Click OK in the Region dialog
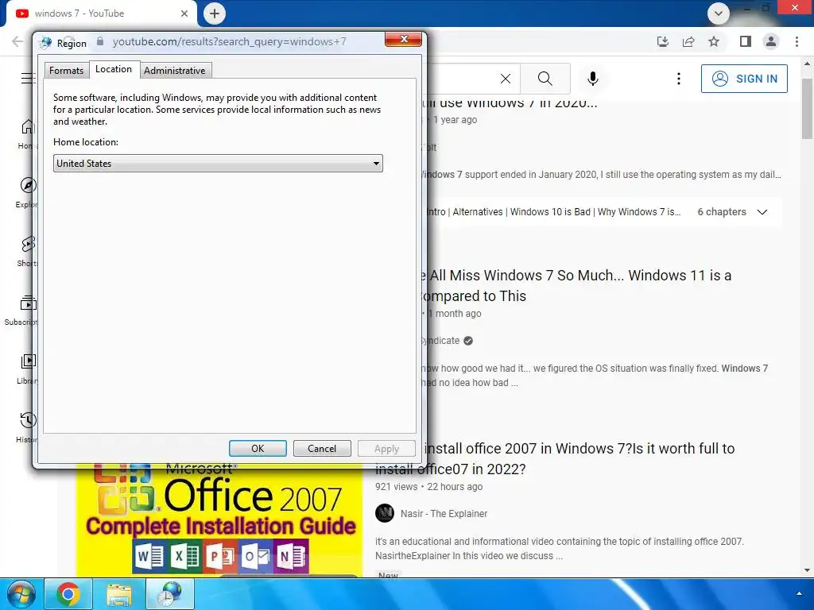The width and height of the screenshot is (814, 610). 258,448
